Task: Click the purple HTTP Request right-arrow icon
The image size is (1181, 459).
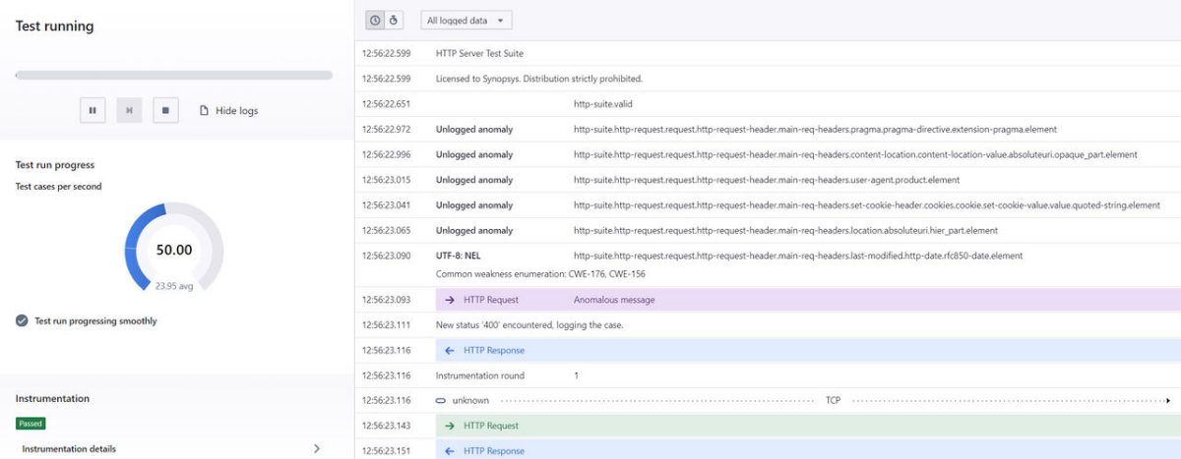Action: click(x=450, y=300)
